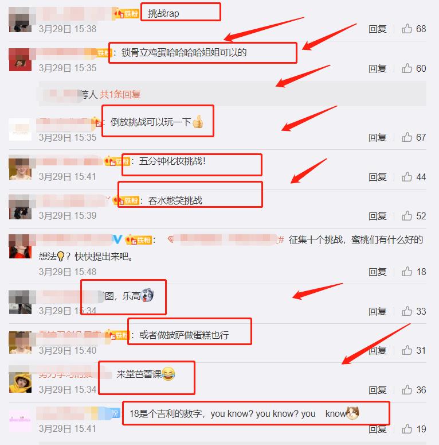This screenshot has width=439, height=445.
Task: Like the 吞水憋笑挑战 comment with 52 likes
Action: pos(407,216)
